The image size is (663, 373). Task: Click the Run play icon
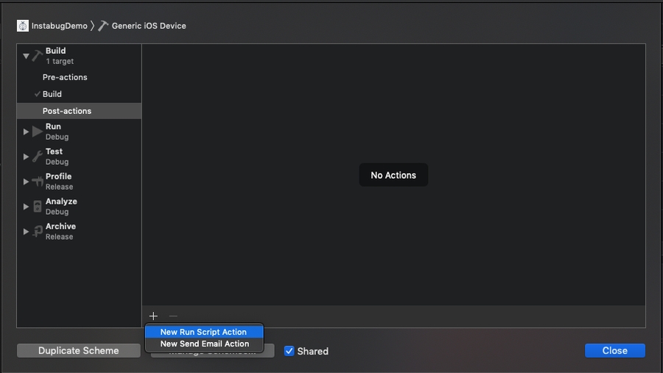tap(37, 132)
